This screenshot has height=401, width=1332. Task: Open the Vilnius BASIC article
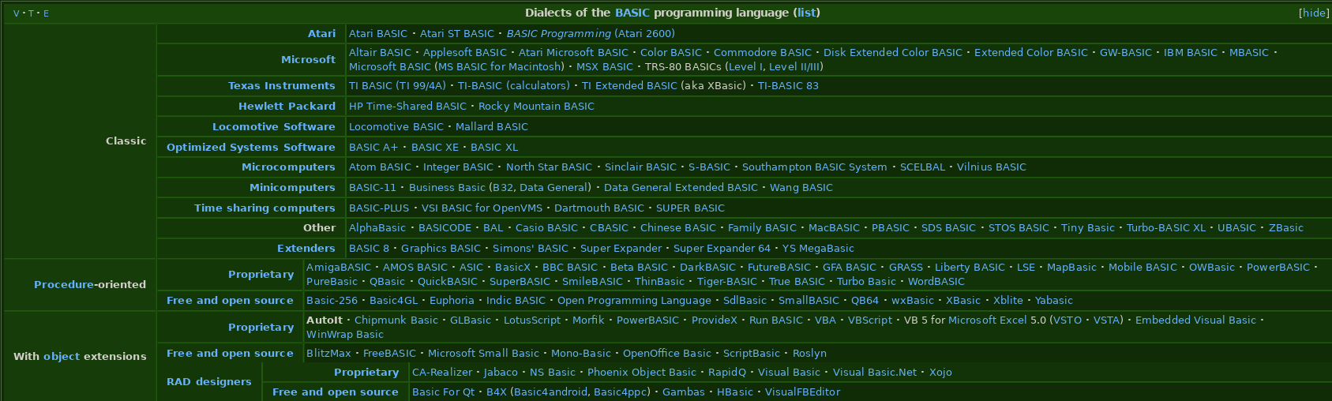point(992,167)
